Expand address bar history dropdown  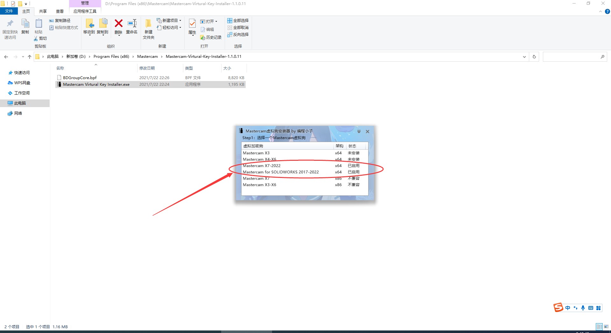click(x=524, y=57)
